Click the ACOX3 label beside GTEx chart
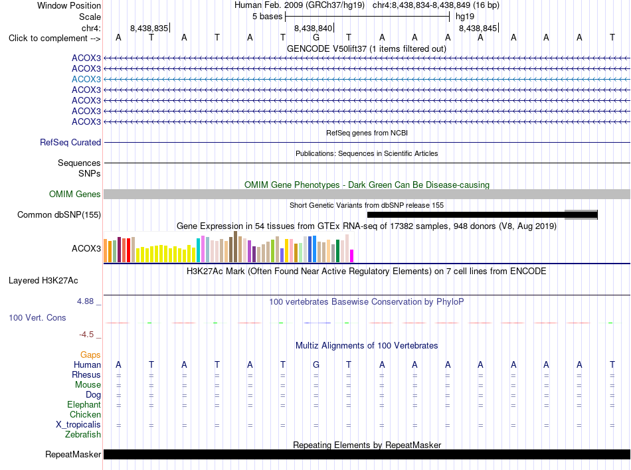The height and width of the screenshot is (470, 631). point(86,248)
